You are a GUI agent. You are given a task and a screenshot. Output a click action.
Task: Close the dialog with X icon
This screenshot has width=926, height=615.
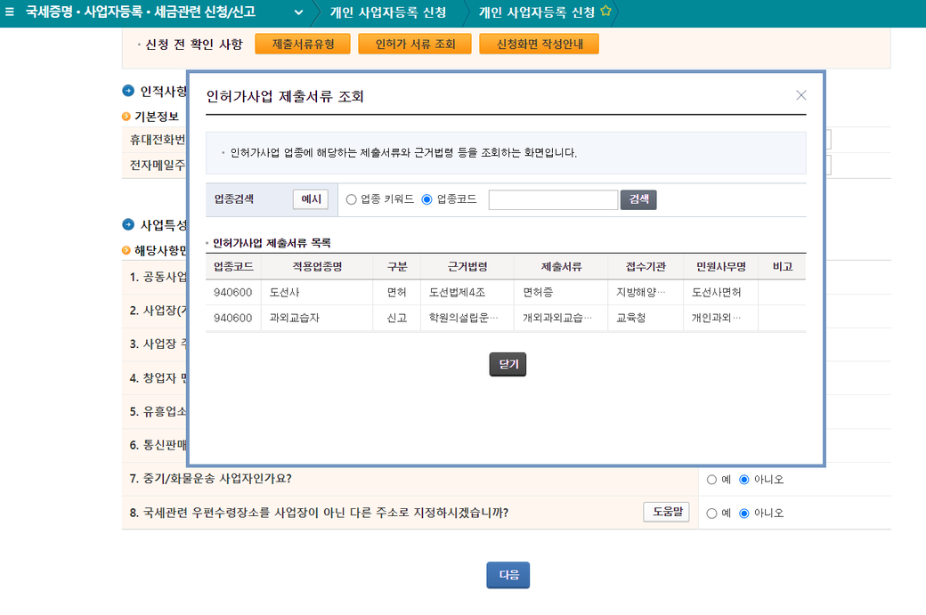(800, 95)
